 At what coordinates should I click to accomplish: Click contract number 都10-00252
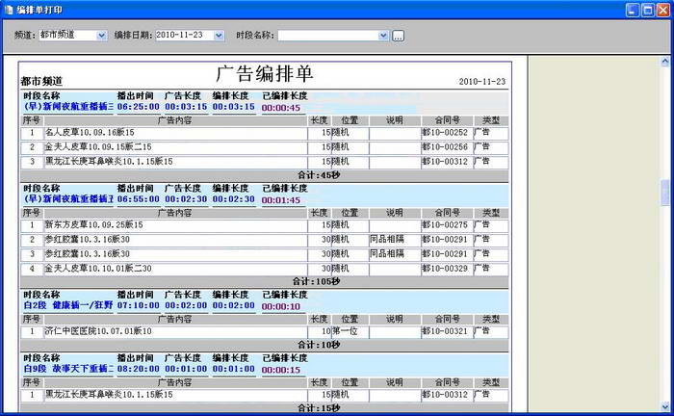tap(445, 132)
